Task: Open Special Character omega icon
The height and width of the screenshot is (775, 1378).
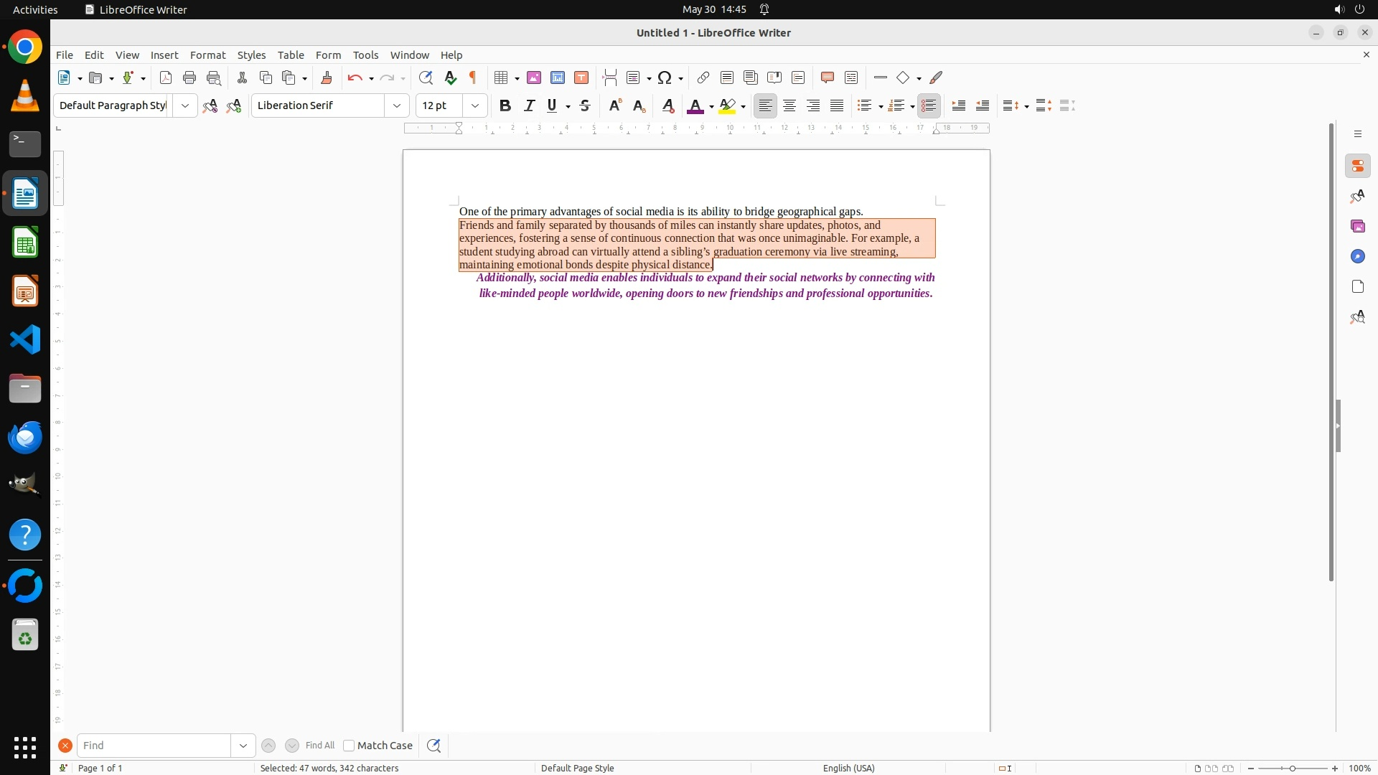Action: (665, 77)
